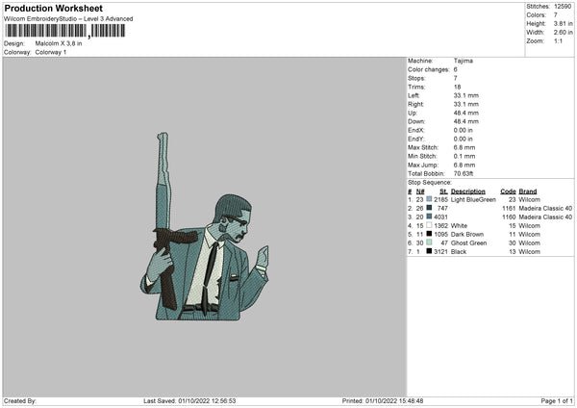Select the 'Down:' value 48.4 mm
Screen dimensions: 577x408
coord(466,121)
